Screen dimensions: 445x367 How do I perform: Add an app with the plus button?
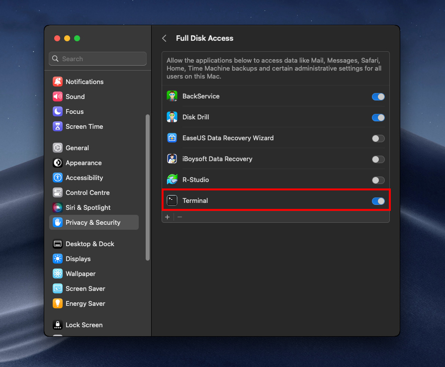click(168, 217)
